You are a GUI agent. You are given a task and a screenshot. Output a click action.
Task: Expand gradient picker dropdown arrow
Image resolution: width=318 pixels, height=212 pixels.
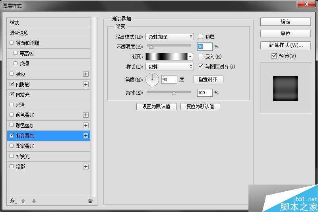(190, 56)
